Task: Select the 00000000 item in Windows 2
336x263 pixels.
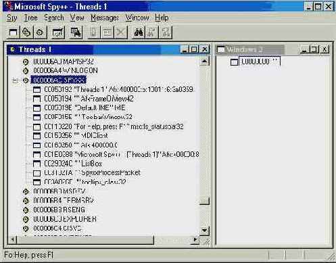Action: point(260,62)
